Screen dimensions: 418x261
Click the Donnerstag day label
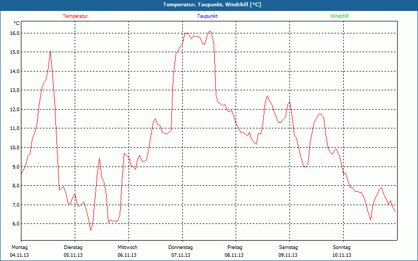tap(180, 247)
